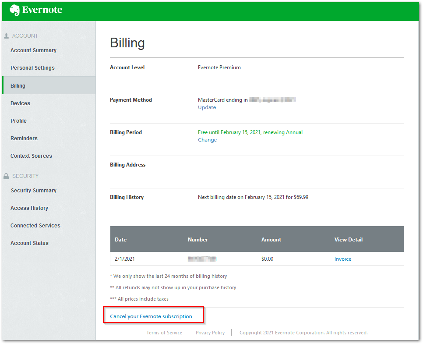Screen dimensions: 423x344
Task: Open the Profile page
Action: click(x=18, y=121)
